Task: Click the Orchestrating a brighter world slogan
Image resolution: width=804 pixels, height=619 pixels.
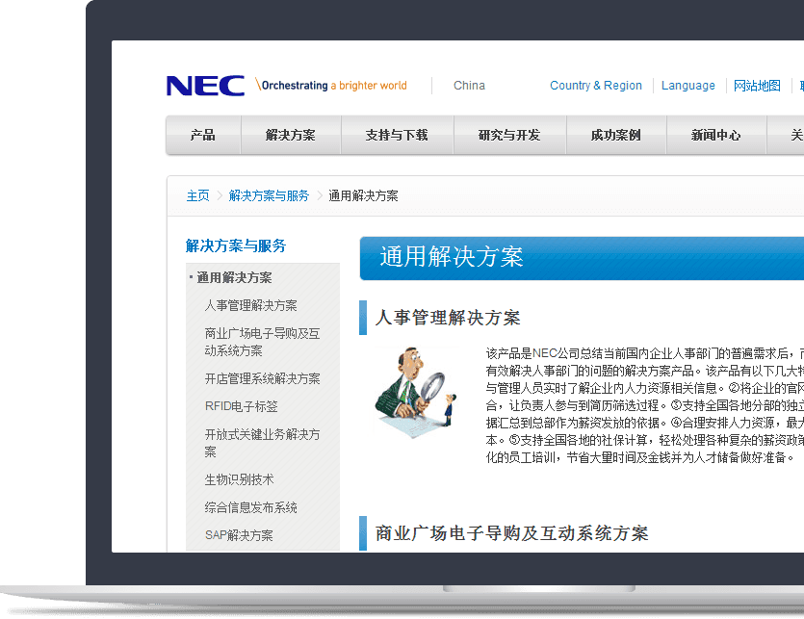Action: (x=331, y=85)
